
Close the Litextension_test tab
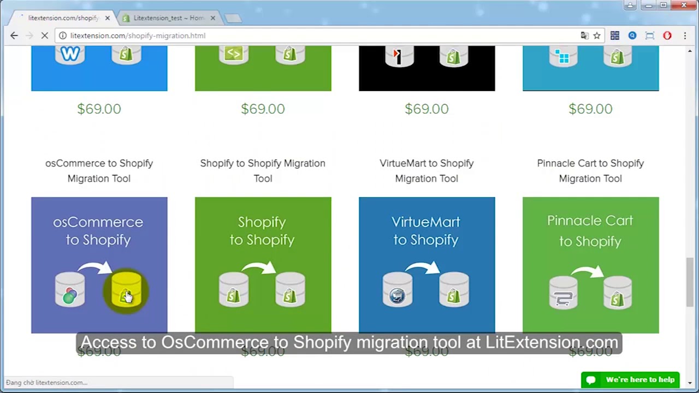click(212, 18)
